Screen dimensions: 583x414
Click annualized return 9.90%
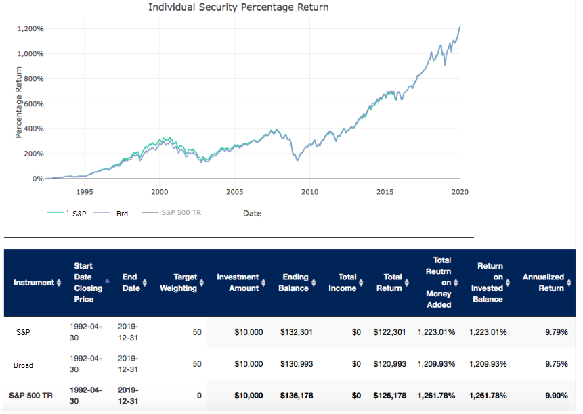556,396
